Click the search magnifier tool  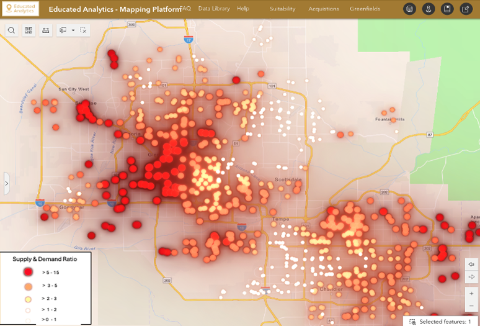tap(12, 30)
